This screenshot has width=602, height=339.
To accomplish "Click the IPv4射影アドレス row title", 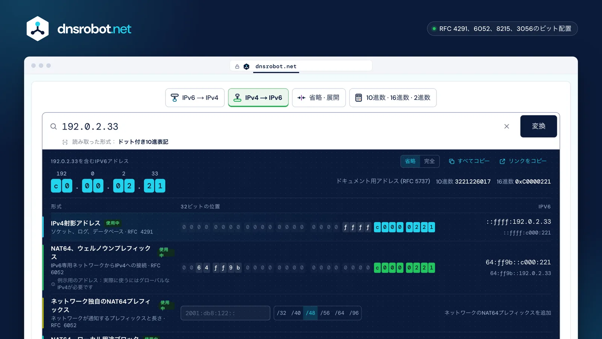I will [76, 223].
